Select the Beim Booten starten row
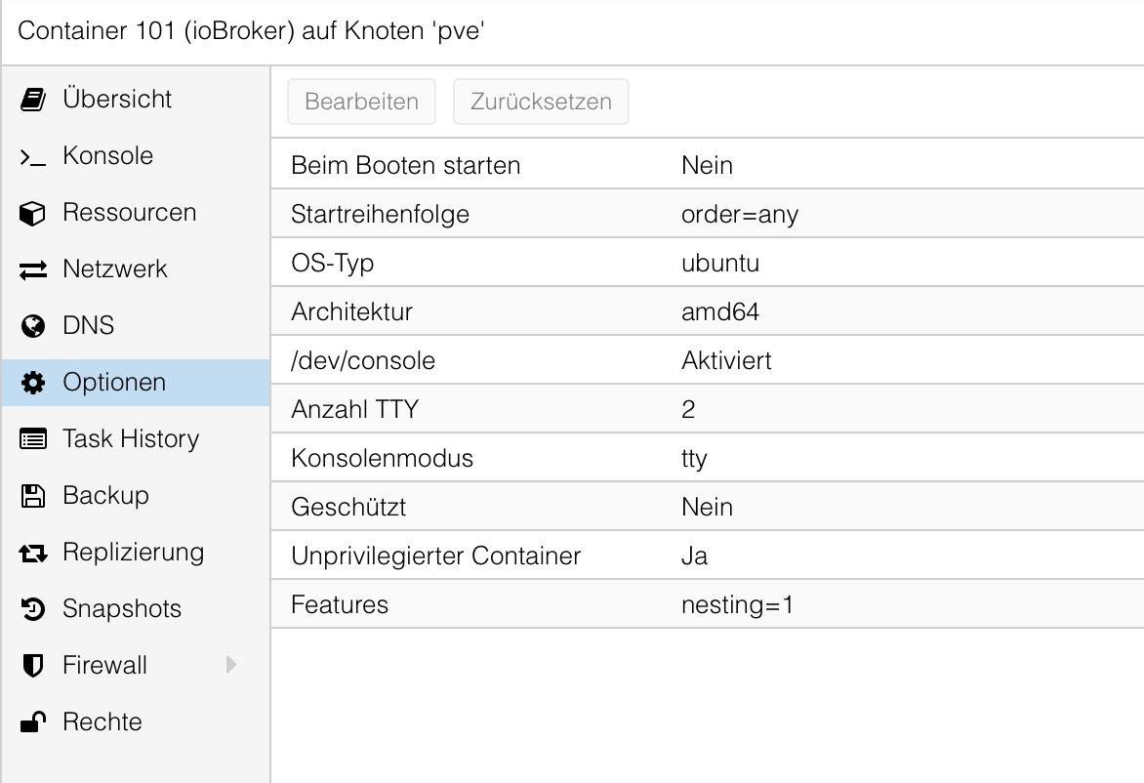The image size is (1144, 783). (707, 165)
